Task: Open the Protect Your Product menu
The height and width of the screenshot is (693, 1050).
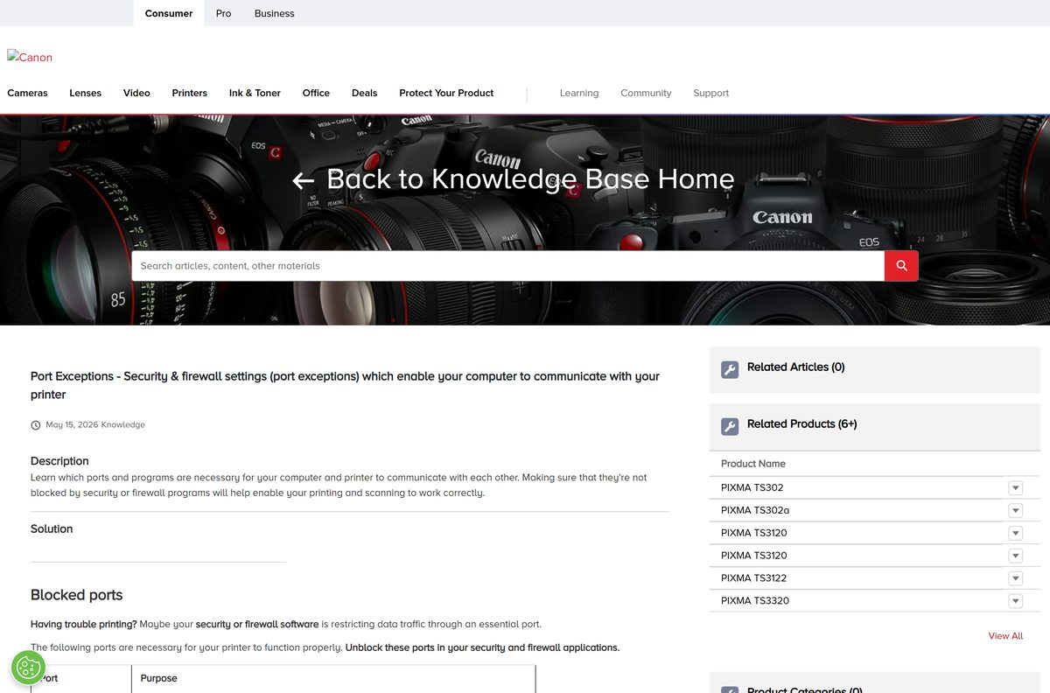Action: click(446, 93)
